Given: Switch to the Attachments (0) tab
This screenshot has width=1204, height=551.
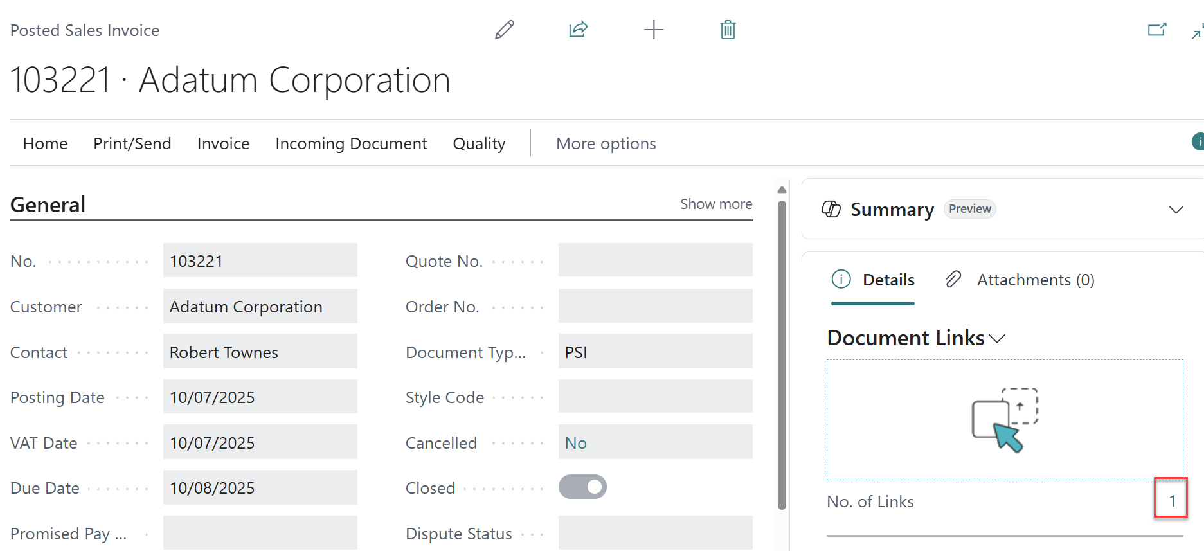Looking at the screenshot, I should coord(1020,280).
